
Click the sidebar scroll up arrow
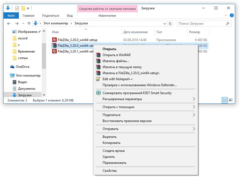[44, 31]
